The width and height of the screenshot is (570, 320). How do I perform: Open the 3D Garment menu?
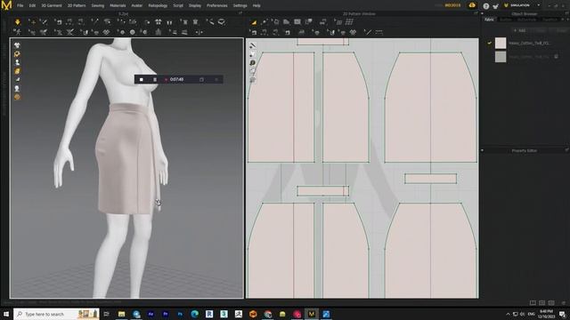tap(52, 5)
